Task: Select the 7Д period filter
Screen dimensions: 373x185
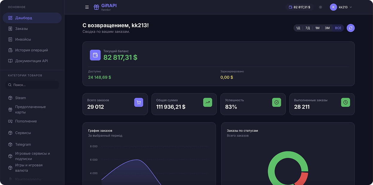Action: point(307,28)
